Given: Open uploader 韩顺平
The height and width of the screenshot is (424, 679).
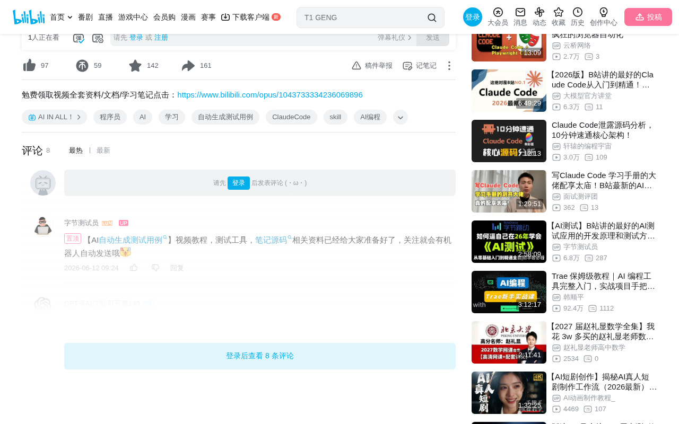Looking at the screenshot, I should click(x=573, y=297).
